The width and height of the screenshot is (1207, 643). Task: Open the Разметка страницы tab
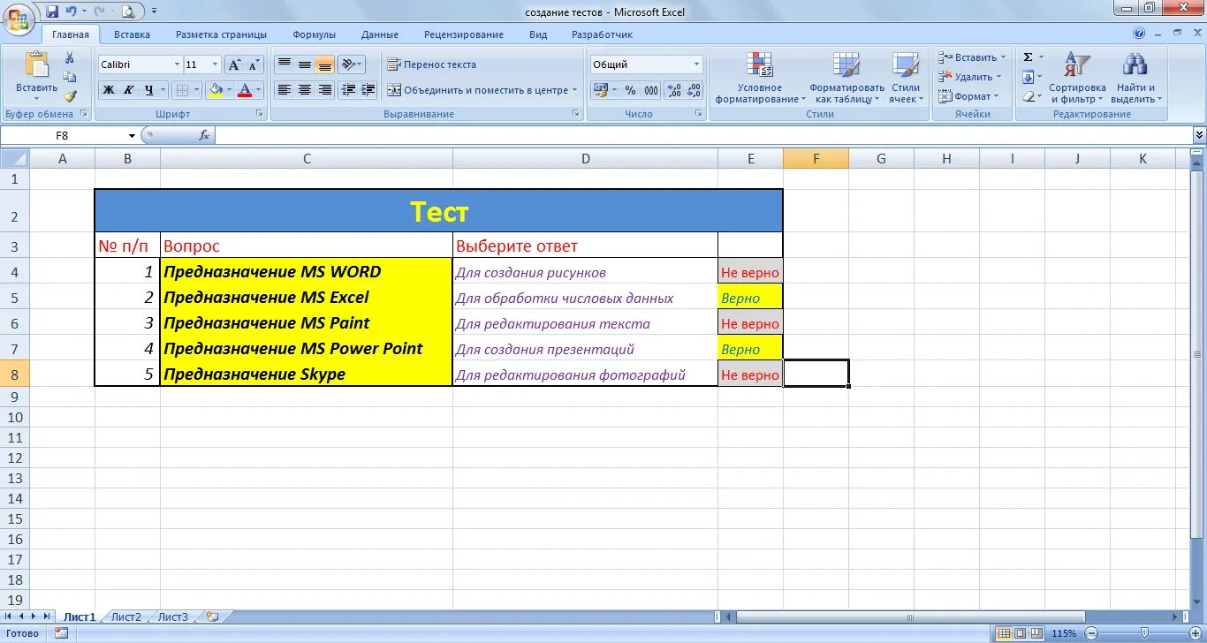[221, 34]
